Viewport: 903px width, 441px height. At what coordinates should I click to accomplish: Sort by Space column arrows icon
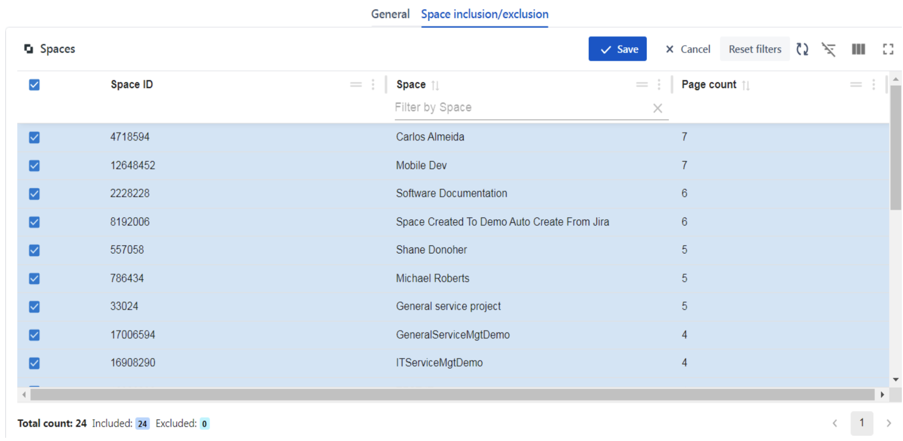click(435, 85)
